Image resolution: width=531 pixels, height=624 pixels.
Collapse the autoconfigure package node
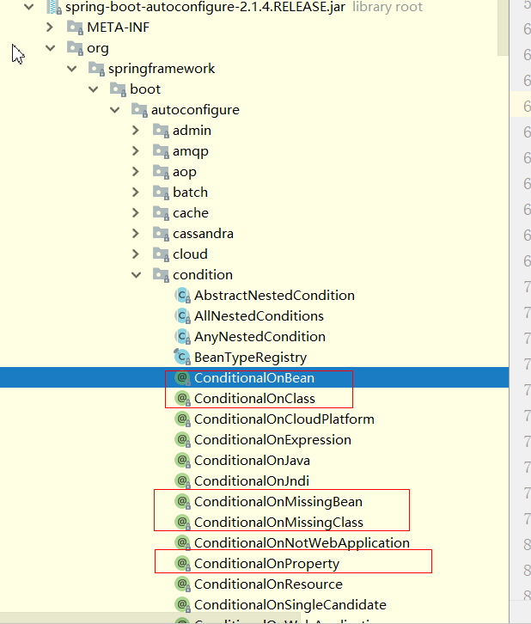(114, 110)
